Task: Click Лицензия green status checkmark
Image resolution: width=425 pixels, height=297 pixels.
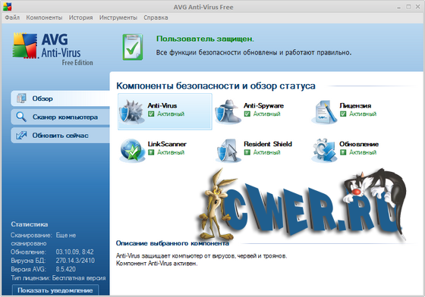Action: click(x=343, y=114)
